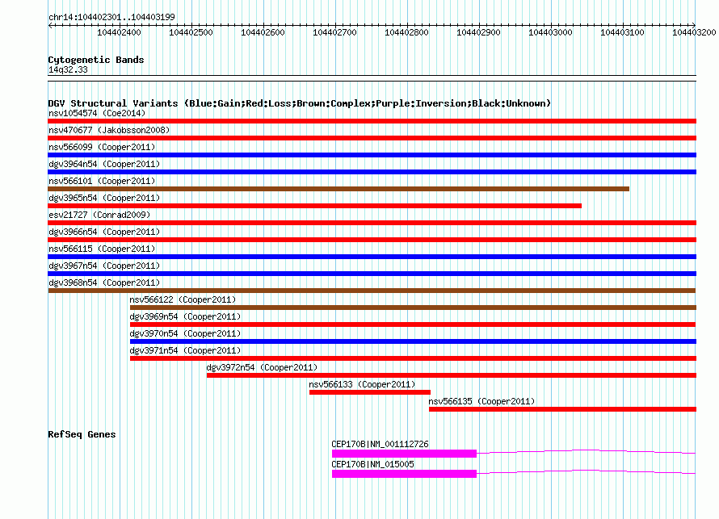Click the dgv3971n54 red loss bar
This screenshot has height=519, width=719.
(413, 358)
